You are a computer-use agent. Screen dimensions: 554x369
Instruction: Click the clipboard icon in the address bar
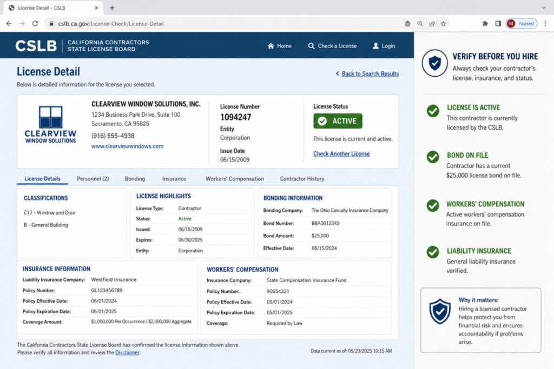point(407,24)
